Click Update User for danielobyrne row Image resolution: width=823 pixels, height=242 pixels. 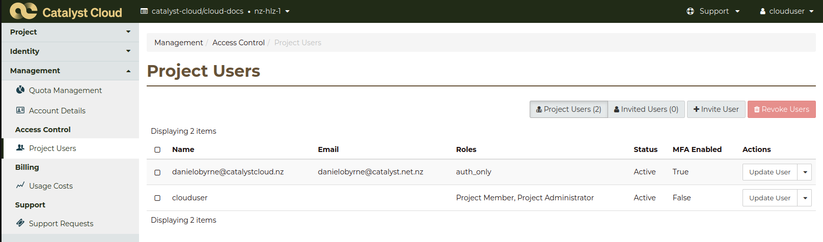(770, 172)
